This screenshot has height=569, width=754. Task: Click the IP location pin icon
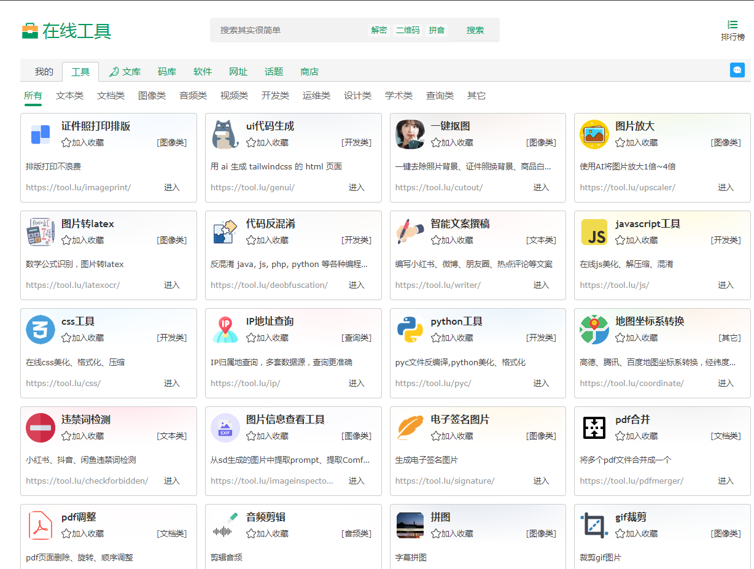(225, 330)
